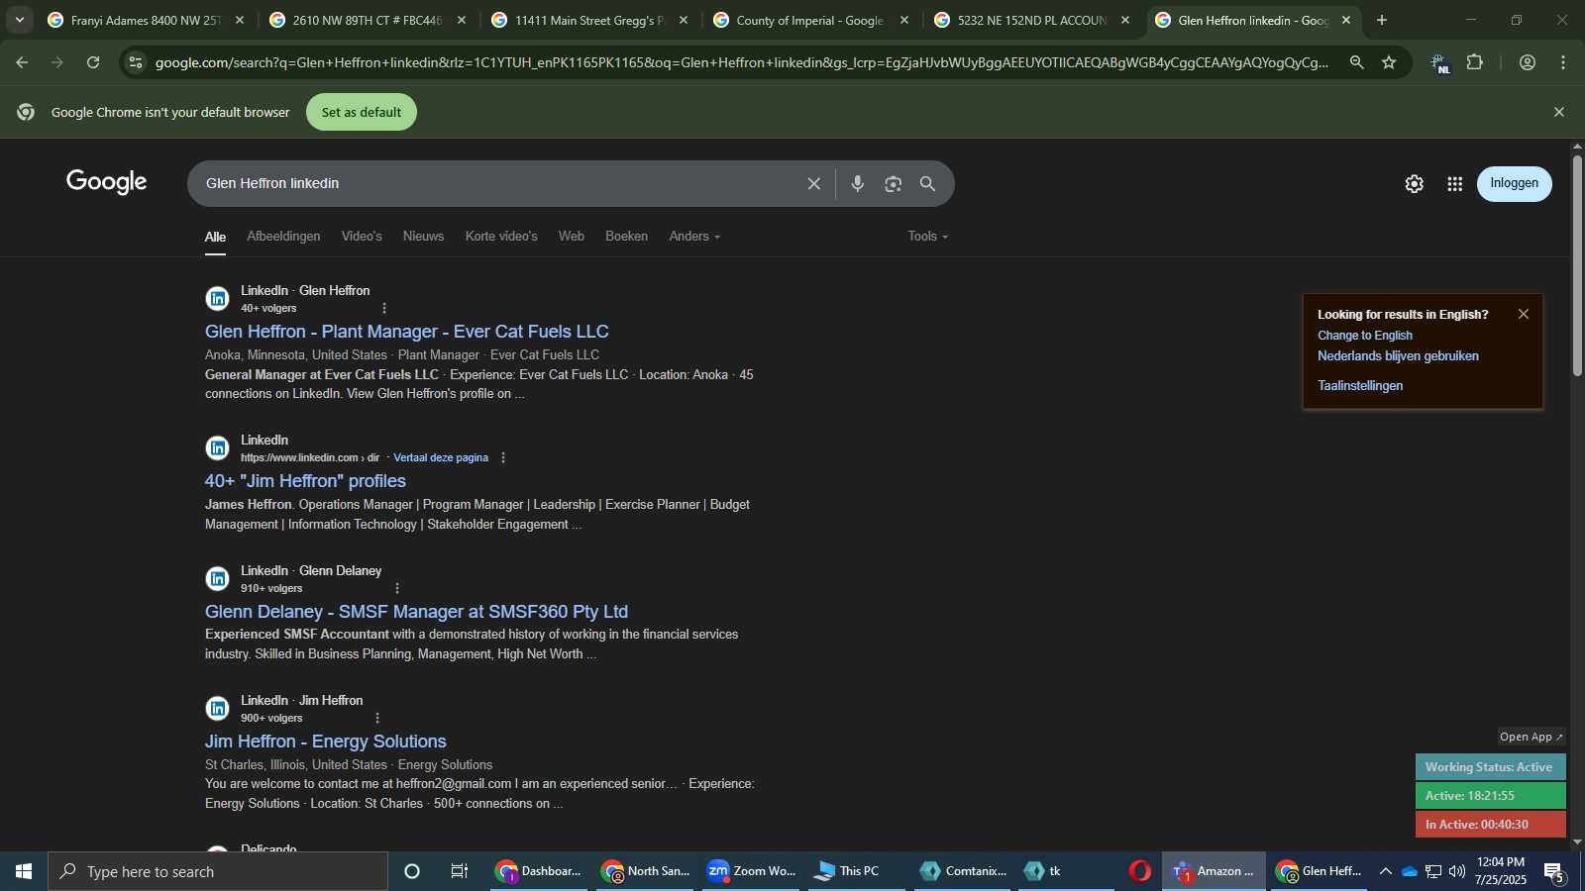
Task: Click the magnifier search button in search box
Action: pos(928,183)
